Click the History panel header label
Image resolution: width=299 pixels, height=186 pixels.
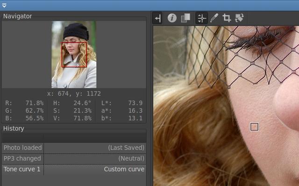(x=14, y=128)
